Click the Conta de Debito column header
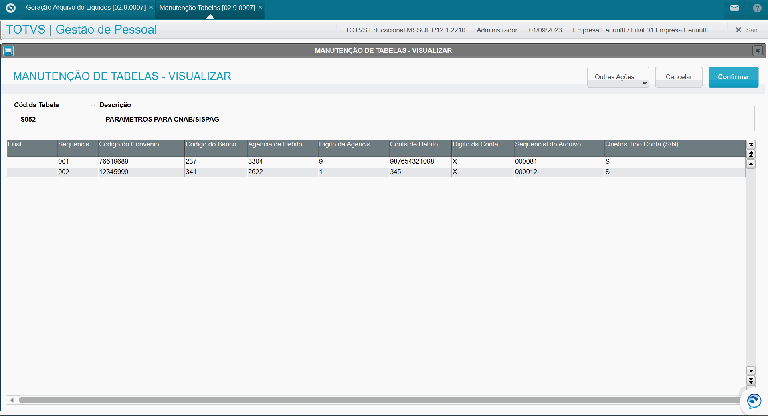The height and width of the screenshot is (416, 768). click(x=420, y=148)
